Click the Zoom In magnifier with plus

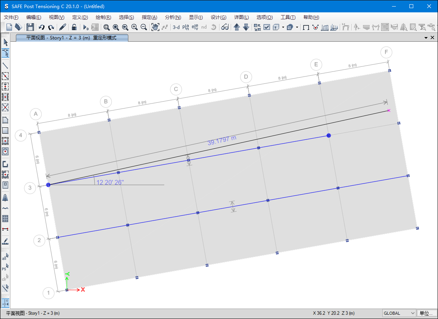click(x=134, y=27)
